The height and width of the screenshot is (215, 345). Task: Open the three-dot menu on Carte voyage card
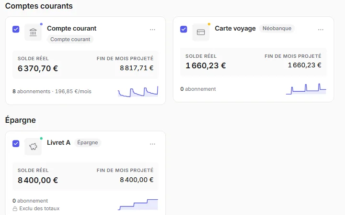321,30
